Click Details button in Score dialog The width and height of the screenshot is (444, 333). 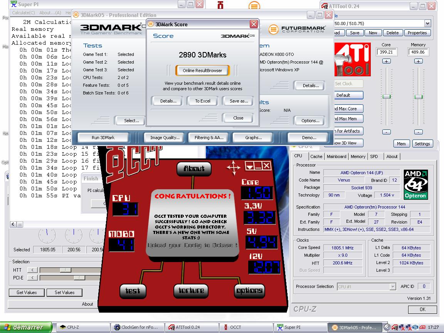pyautogui.click(x=168, y=101)
